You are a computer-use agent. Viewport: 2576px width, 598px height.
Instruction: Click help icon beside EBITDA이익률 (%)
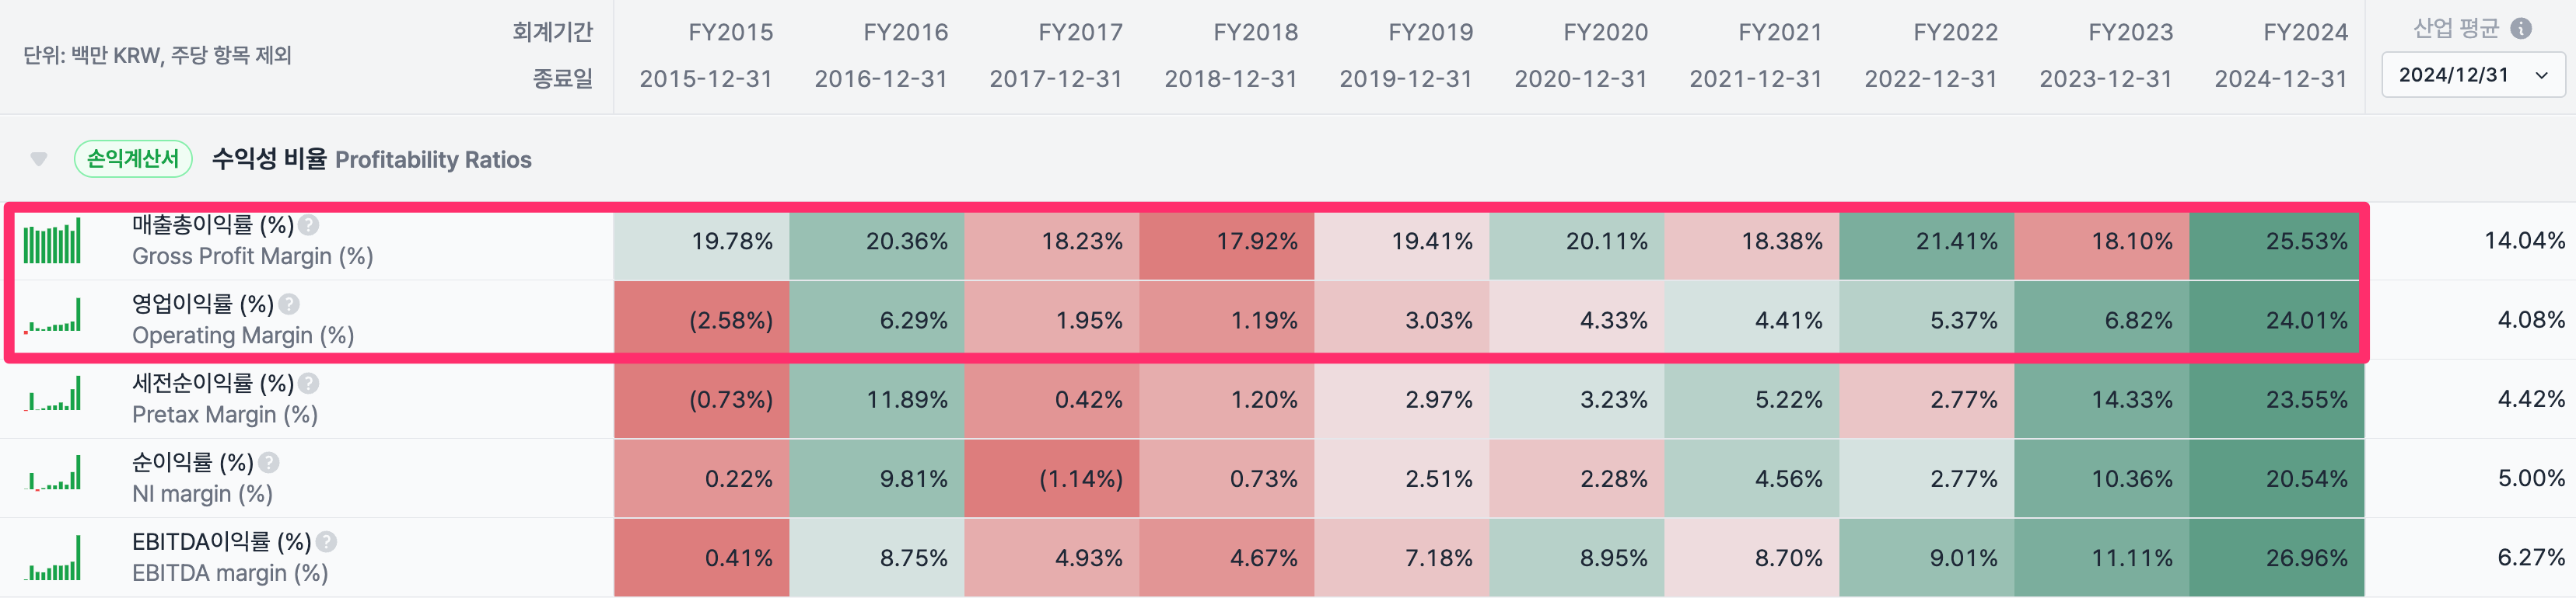(x=326, y=542)
